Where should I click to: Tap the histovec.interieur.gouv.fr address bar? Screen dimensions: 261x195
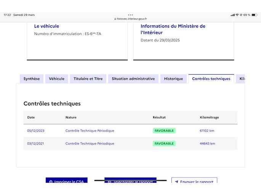pyautogui.click(x=131, y=19)
